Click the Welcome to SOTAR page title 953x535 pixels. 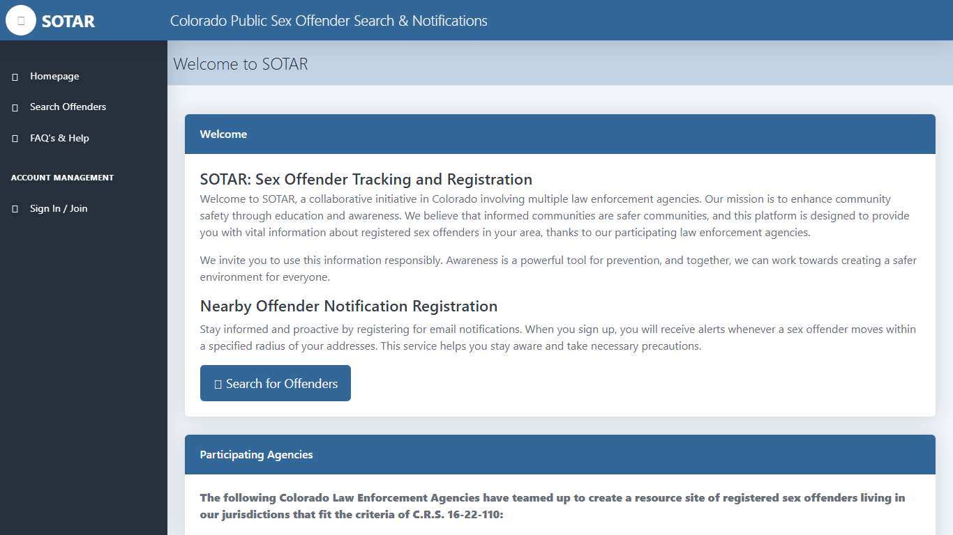(x=241, y=64)
